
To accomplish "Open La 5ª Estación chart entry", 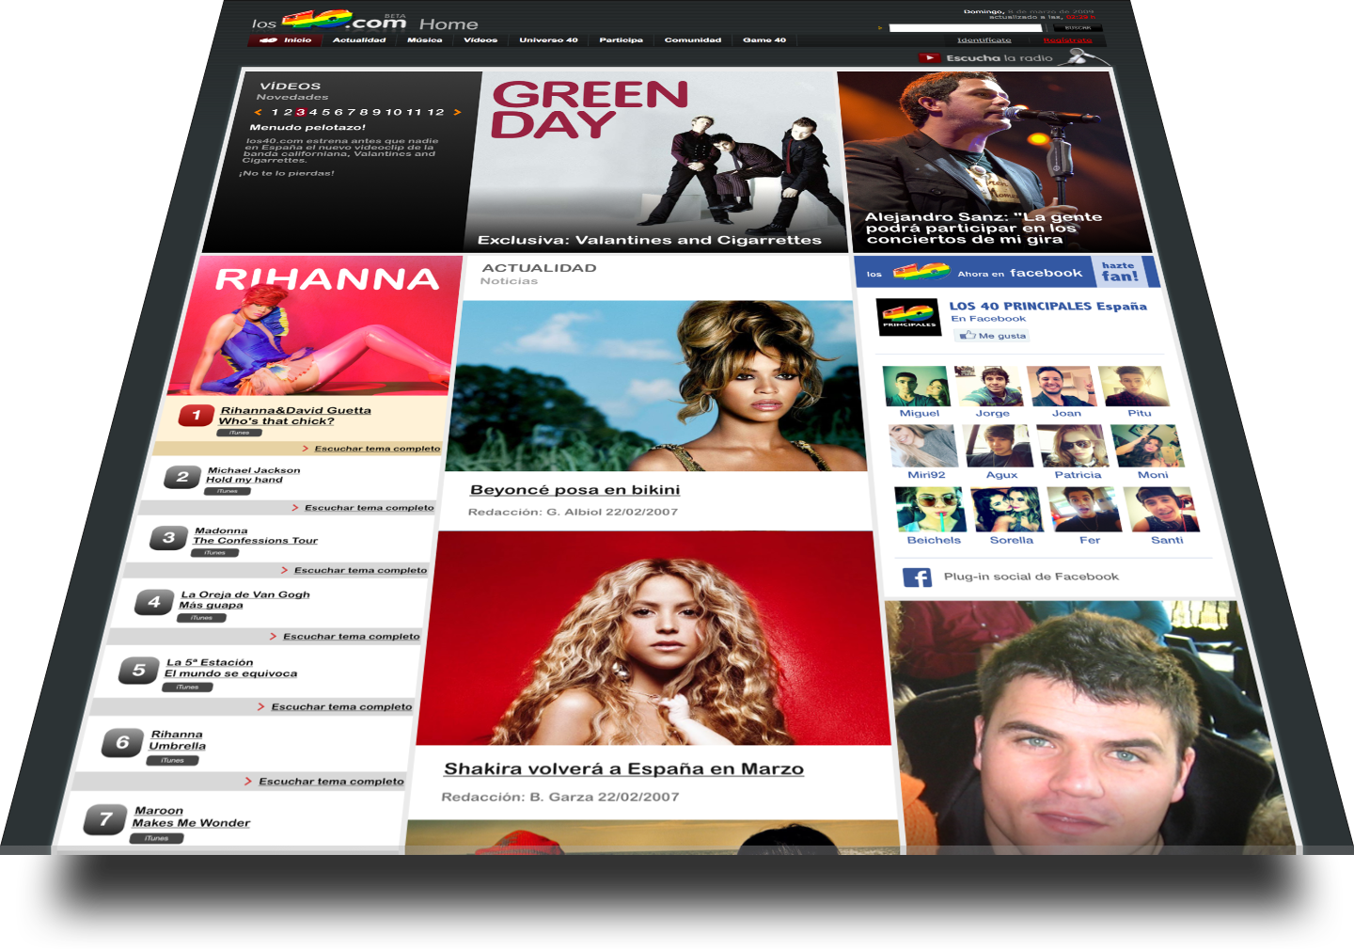I will 230,668.
